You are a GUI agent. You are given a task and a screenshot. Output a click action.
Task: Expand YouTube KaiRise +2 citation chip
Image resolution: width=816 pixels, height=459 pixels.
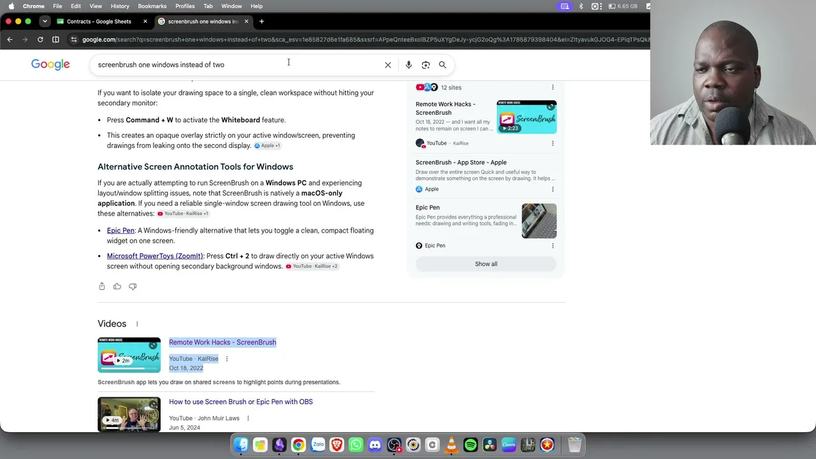[312, 266]
